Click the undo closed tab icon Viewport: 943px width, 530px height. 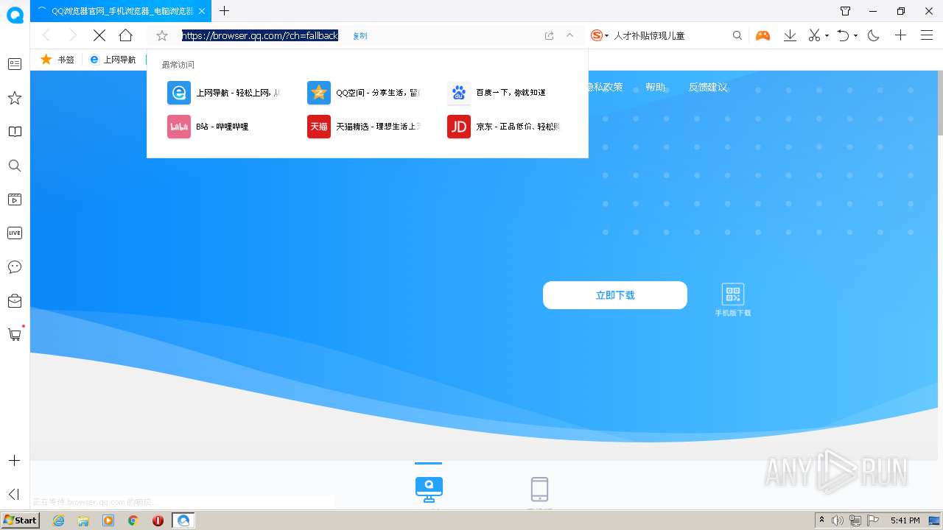pos(844,35)
